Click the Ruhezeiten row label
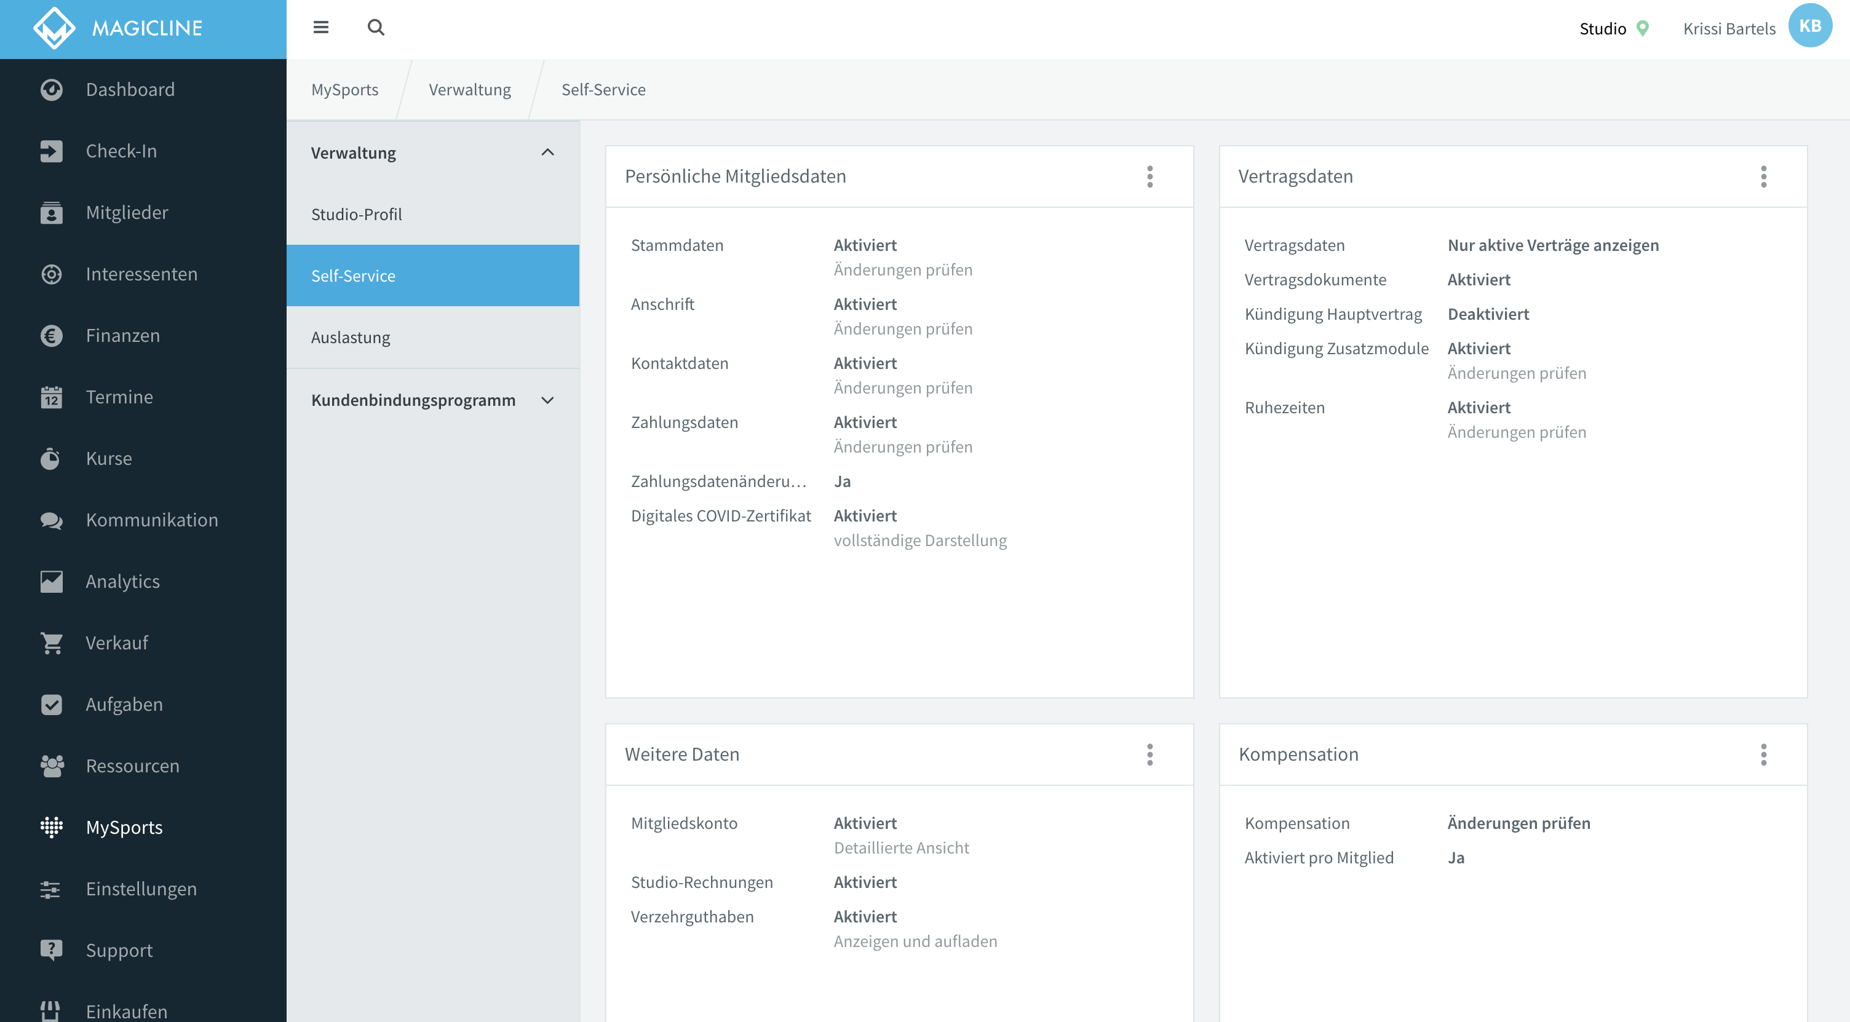The width and height of the screenshot is (1850, 1022). tap(1284, 407)
